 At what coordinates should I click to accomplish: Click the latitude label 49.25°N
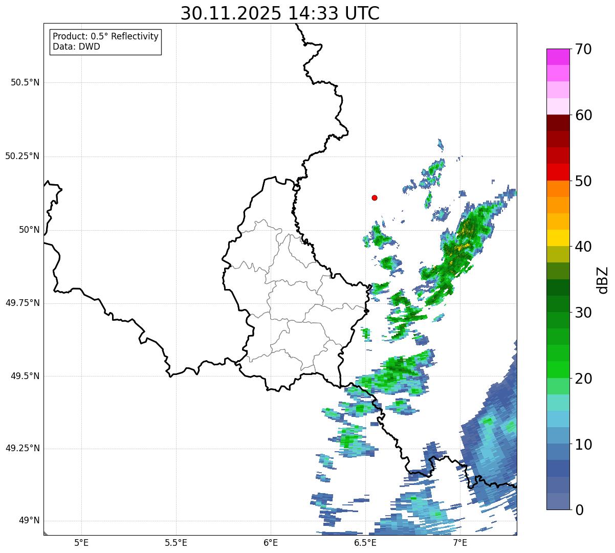pos(22,448)
